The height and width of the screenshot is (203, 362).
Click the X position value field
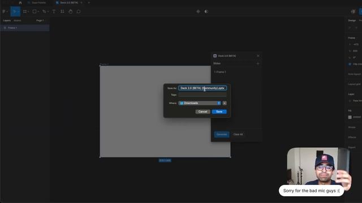[x=356, y=45]
